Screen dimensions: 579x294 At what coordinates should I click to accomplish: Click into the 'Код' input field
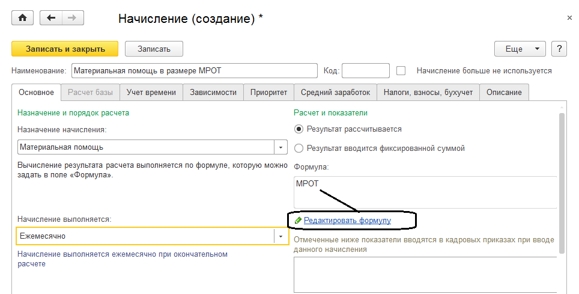(366, 70)
